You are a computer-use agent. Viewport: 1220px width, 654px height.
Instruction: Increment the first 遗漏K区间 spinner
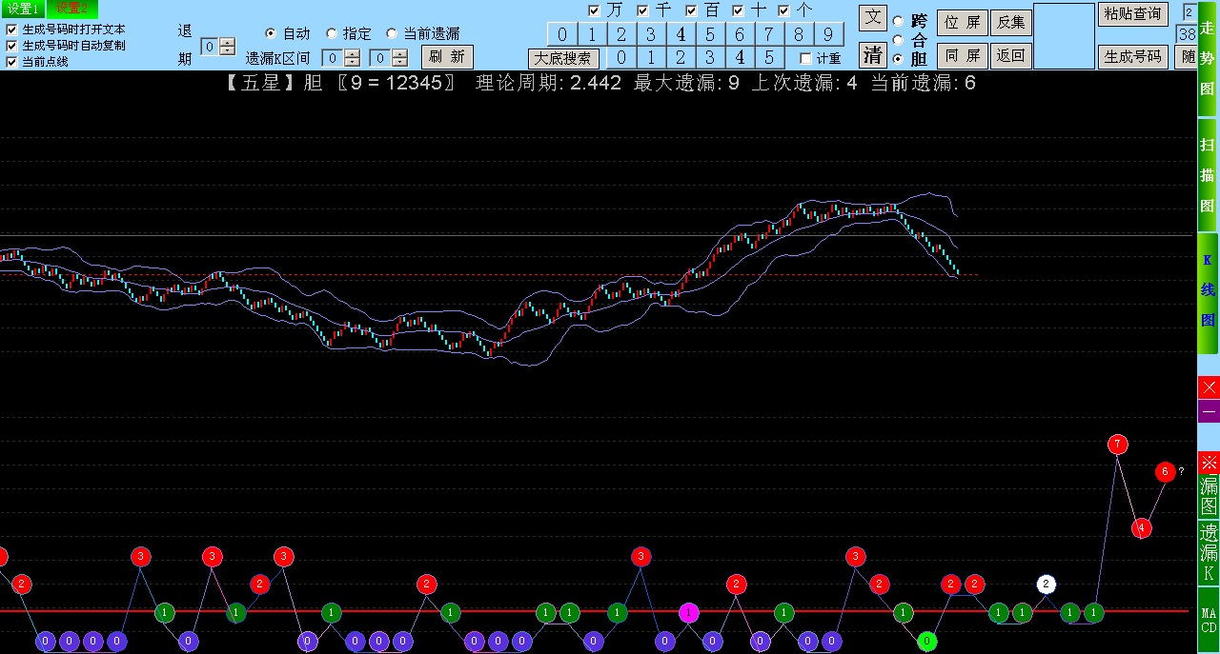tap(353, 53)
